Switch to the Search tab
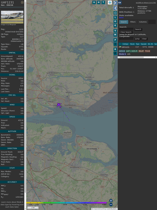157x210 pixels. [124, 22]
